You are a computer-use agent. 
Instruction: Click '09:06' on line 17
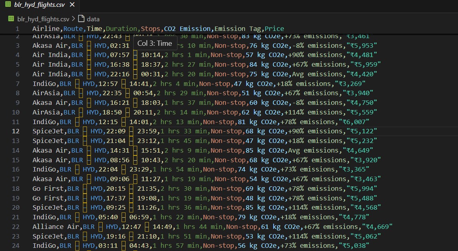tap(120, 179)
